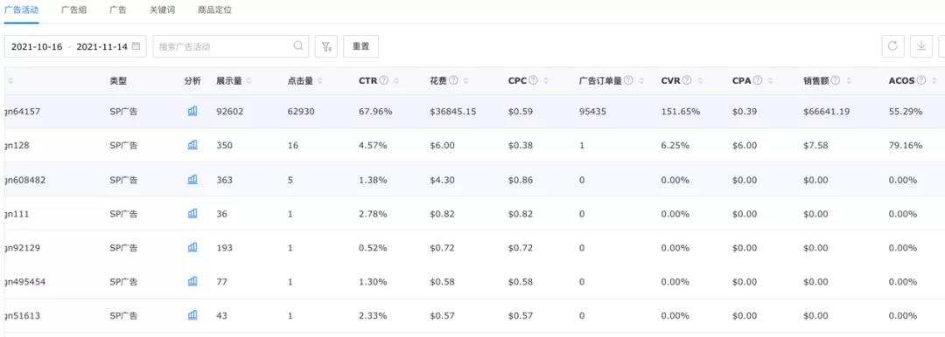This screenshot has height=337, width=945.
Task: Open analysis chart for campaign n51613
Action: pyautogui.click(x=192, y=315)
